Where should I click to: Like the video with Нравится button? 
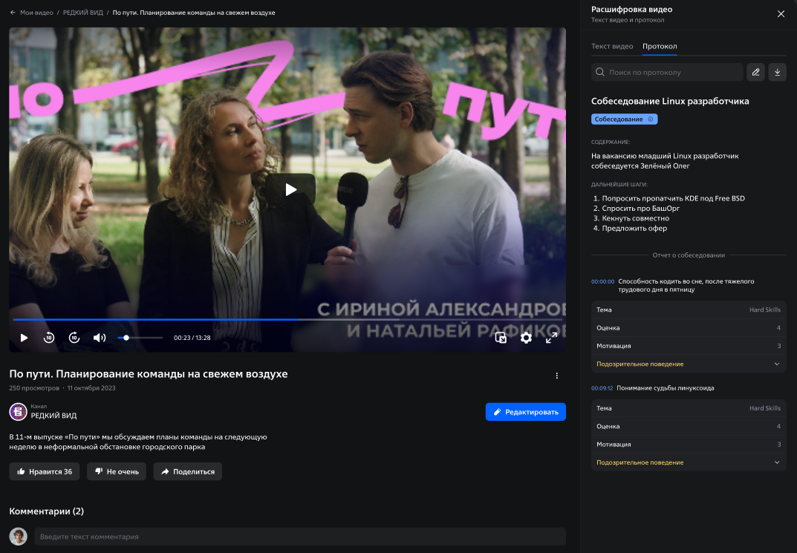(x=45, y=471)
